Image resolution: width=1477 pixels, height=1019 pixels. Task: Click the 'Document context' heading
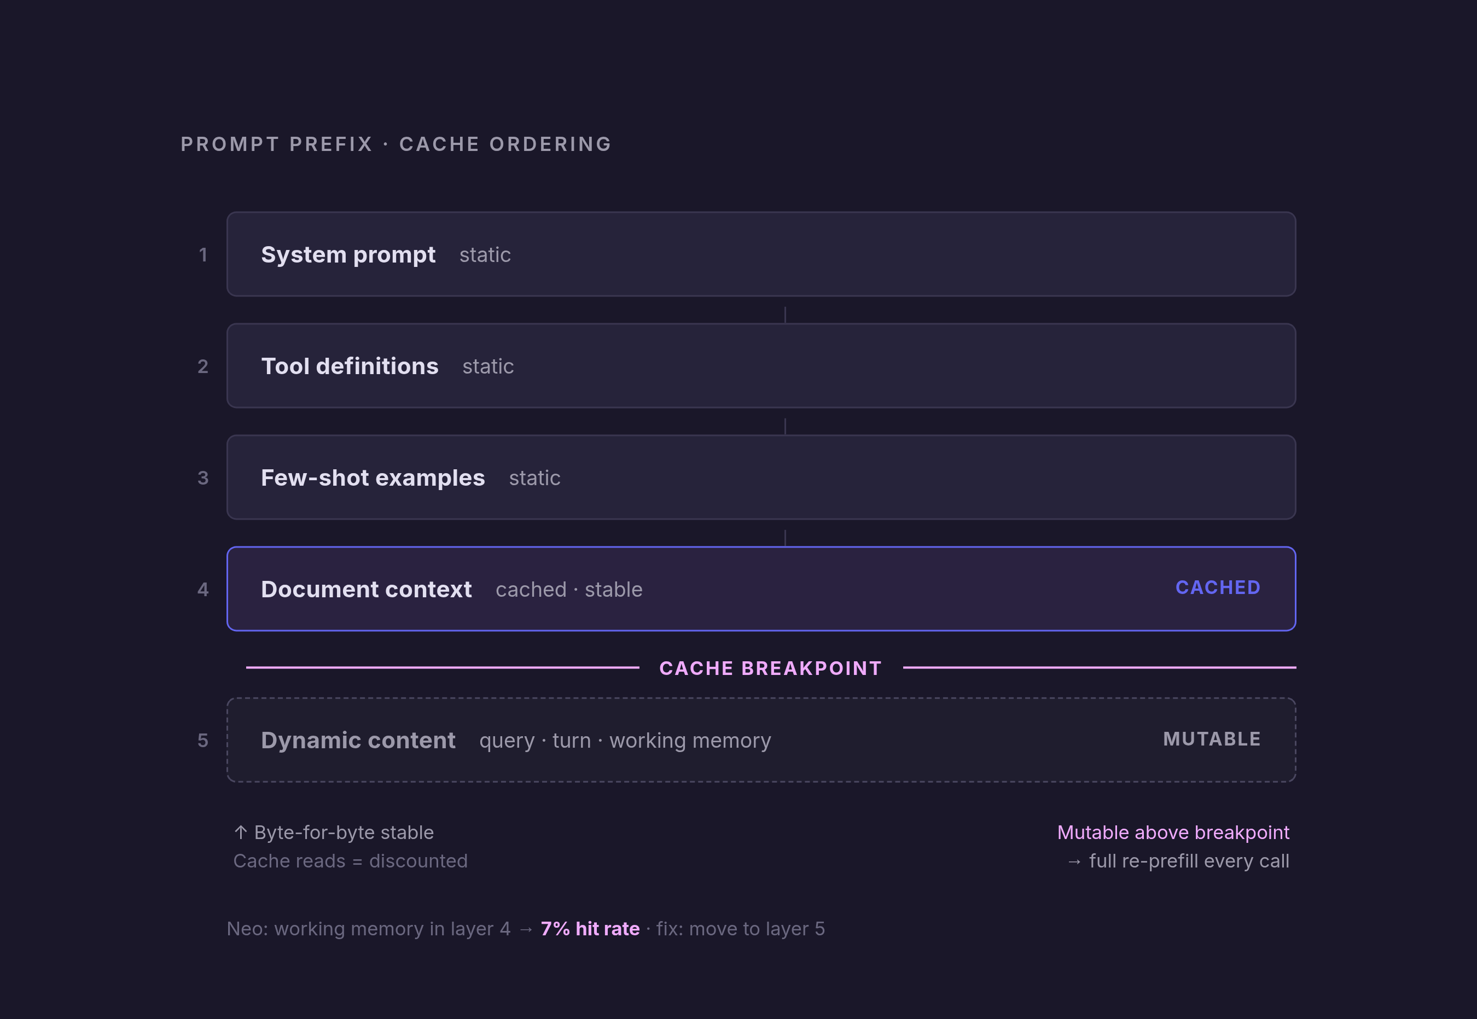[x=366, y=589]
